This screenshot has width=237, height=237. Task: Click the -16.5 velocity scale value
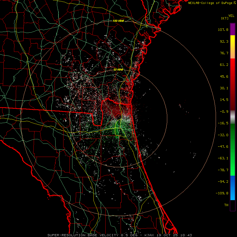pos(223,123)
